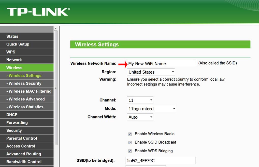The width and height of the screenshot is (259, 167).
Task: Go to Wireless MAC Filtering
Action: tap(30, 91)
